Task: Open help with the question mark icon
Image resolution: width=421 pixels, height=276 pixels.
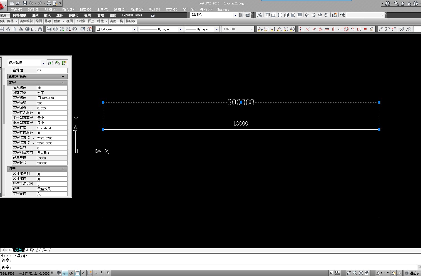Action: [x=415, y=3]
